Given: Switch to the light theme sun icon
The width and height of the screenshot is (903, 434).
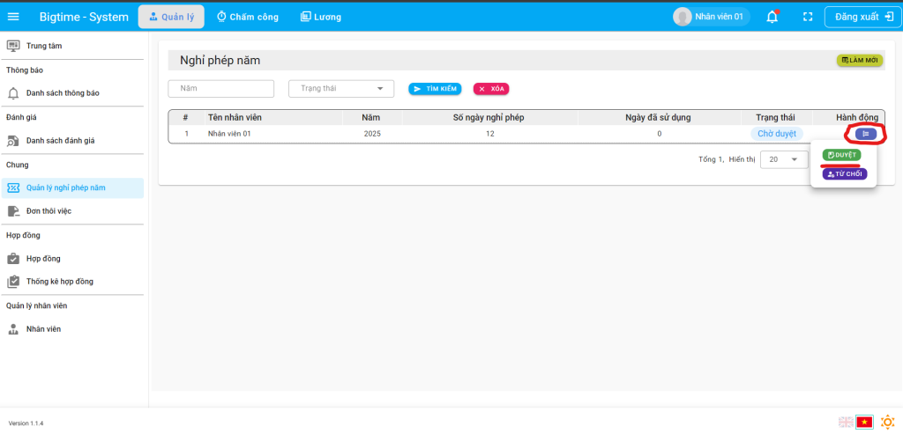Looking at the screenshot, I should [887, 422].
